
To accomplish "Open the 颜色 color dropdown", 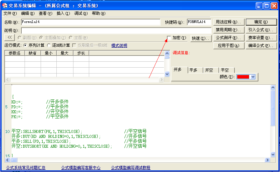I will tap(252, 77).
